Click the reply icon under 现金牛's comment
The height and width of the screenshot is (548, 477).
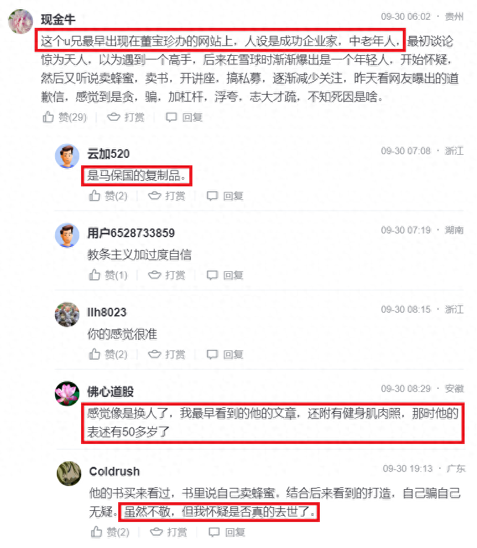171,118
